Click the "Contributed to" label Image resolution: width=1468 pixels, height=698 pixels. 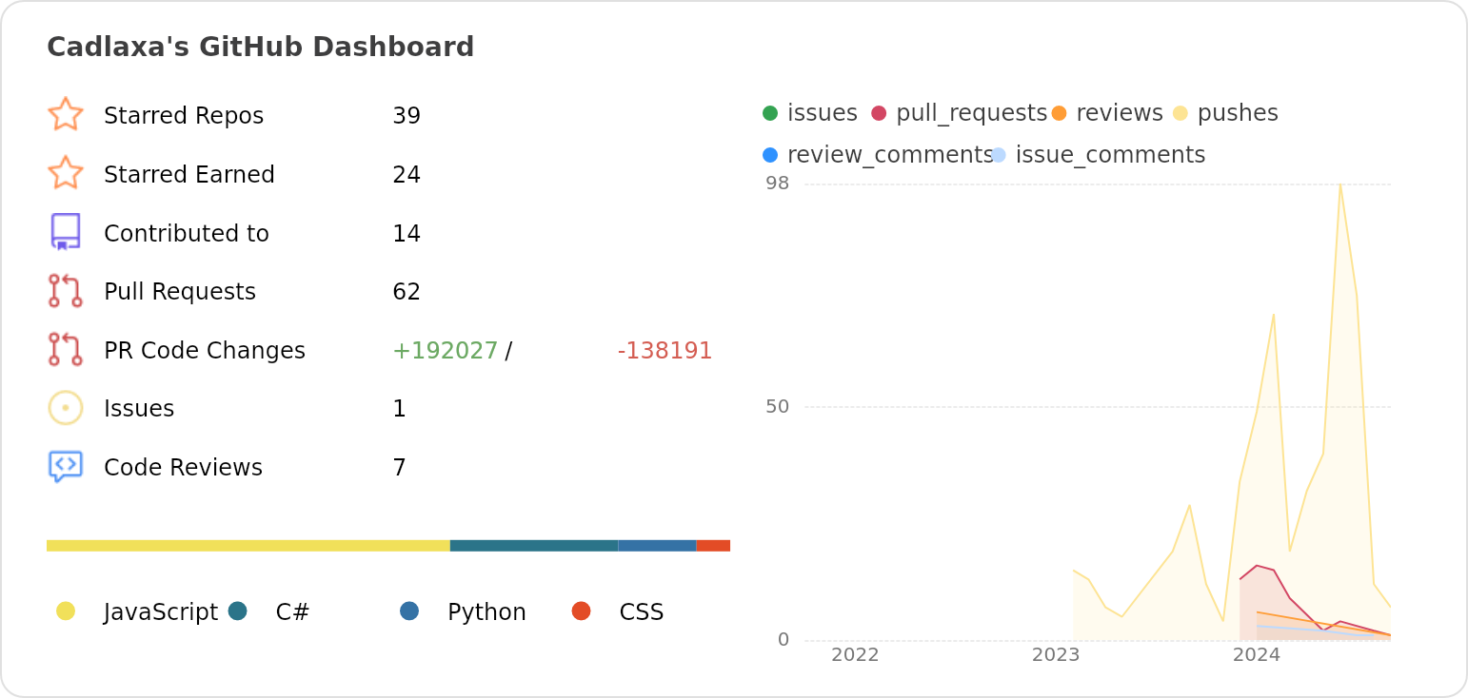point(187,234)
